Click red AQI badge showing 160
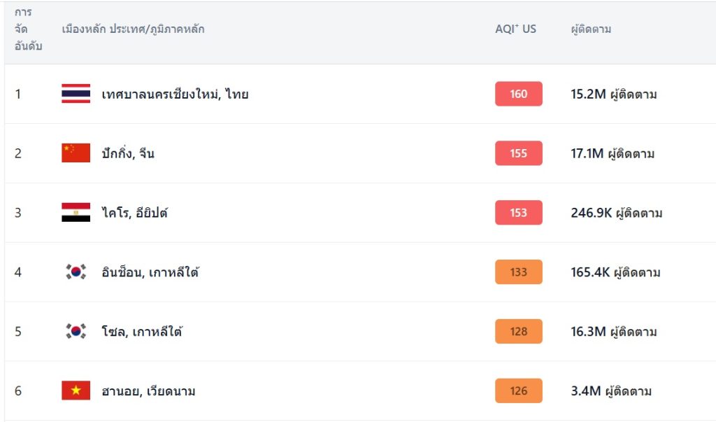This screenshot has height=422, width=716. pyautogui.click(x=518, y=94)
